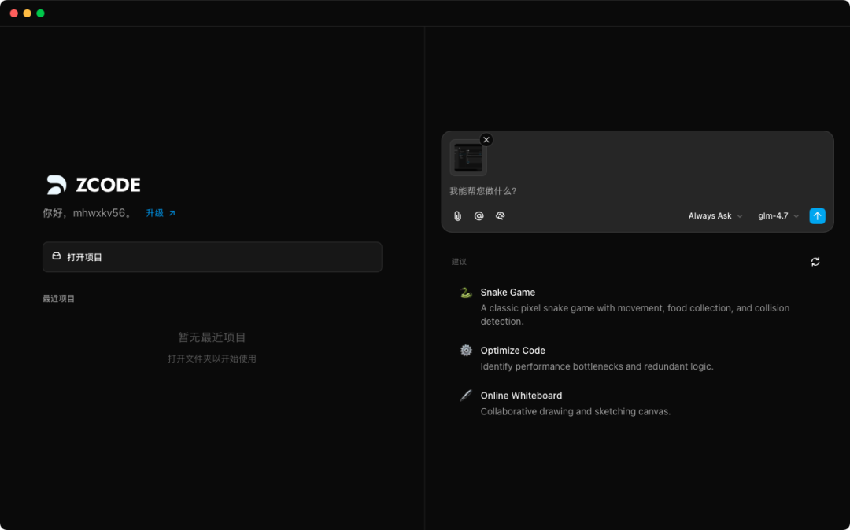Click the green macOS fullscreen window button
This screenshot has height=530, width=850.
(40, 13)
